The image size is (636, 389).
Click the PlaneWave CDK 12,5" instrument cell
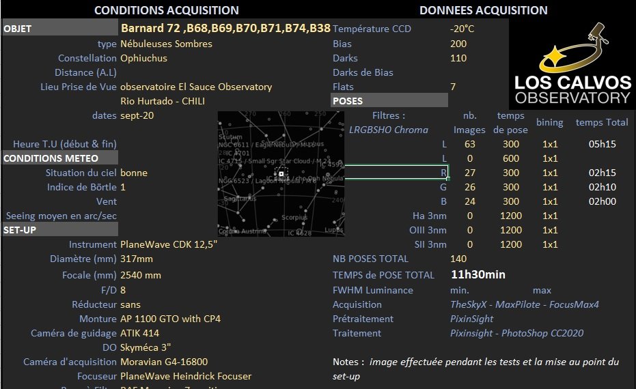169,244
